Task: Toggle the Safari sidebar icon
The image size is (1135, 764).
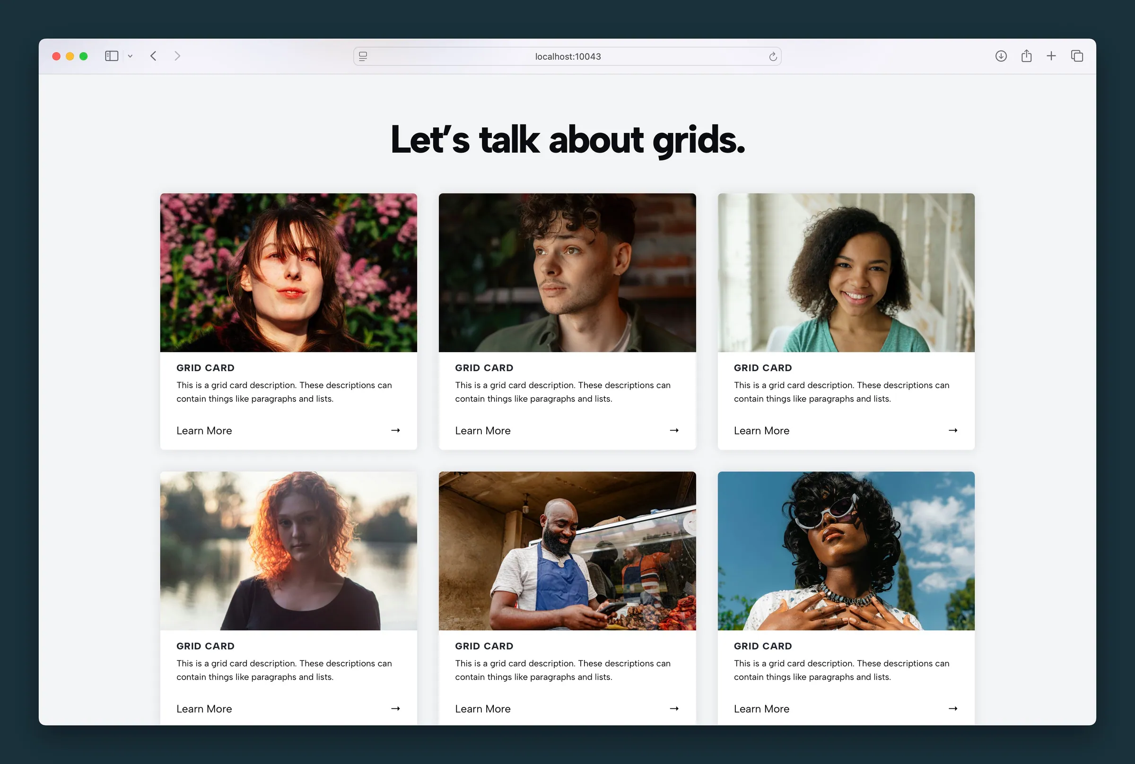Action: pyautogui.click(x=112, y=56)
